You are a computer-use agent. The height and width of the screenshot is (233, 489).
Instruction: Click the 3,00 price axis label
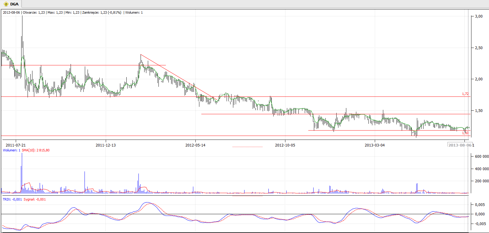click(479, 16)
